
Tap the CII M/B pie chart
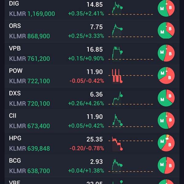pyautogui.click(x=166, y=121)
